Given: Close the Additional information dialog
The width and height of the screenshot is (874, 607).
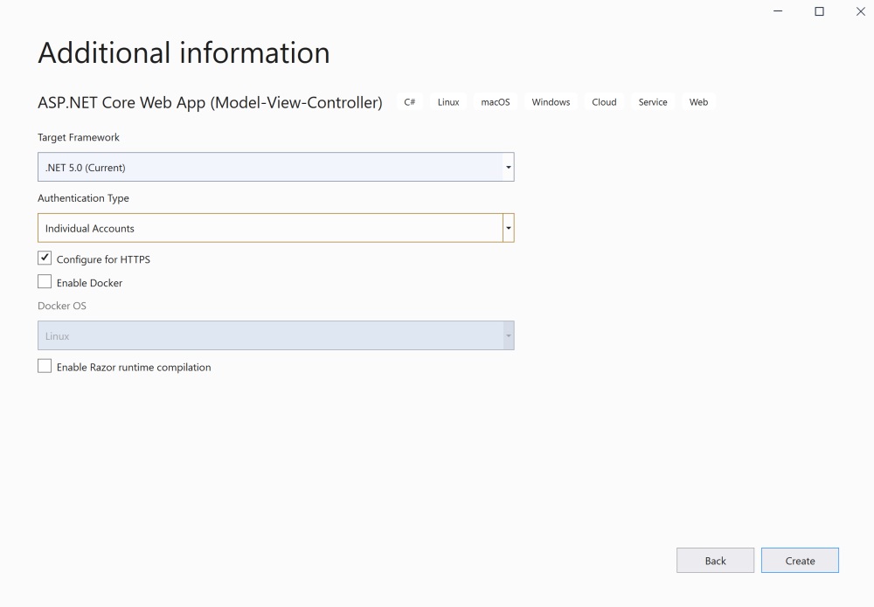Looking at the screenshot, I should coord(861,11).
